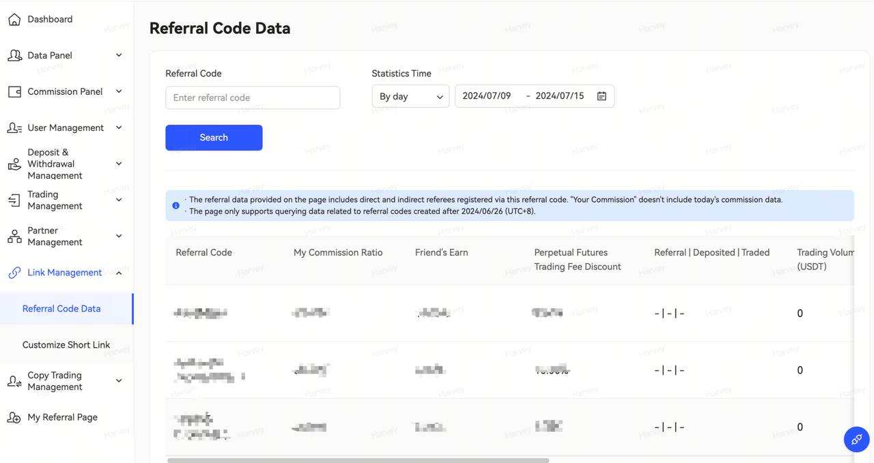Open Customize Short Link page
The width and height of the screenshot is (874, 463).
66,345
